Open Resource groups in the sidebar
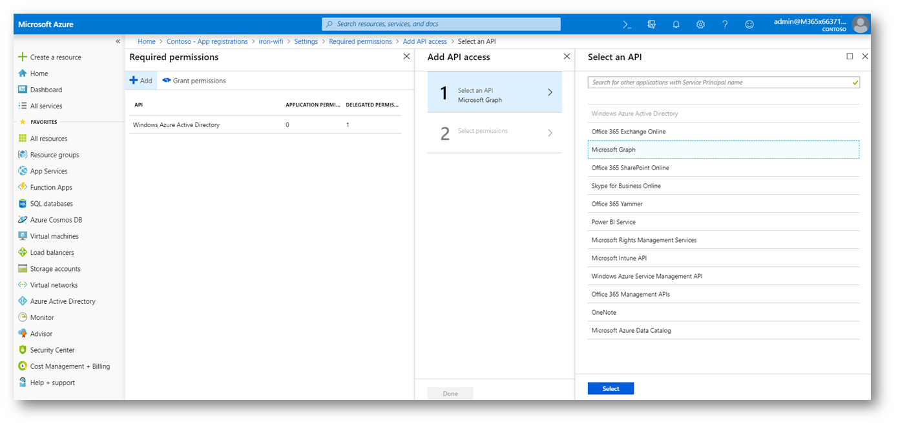 [x=48, y=155]
